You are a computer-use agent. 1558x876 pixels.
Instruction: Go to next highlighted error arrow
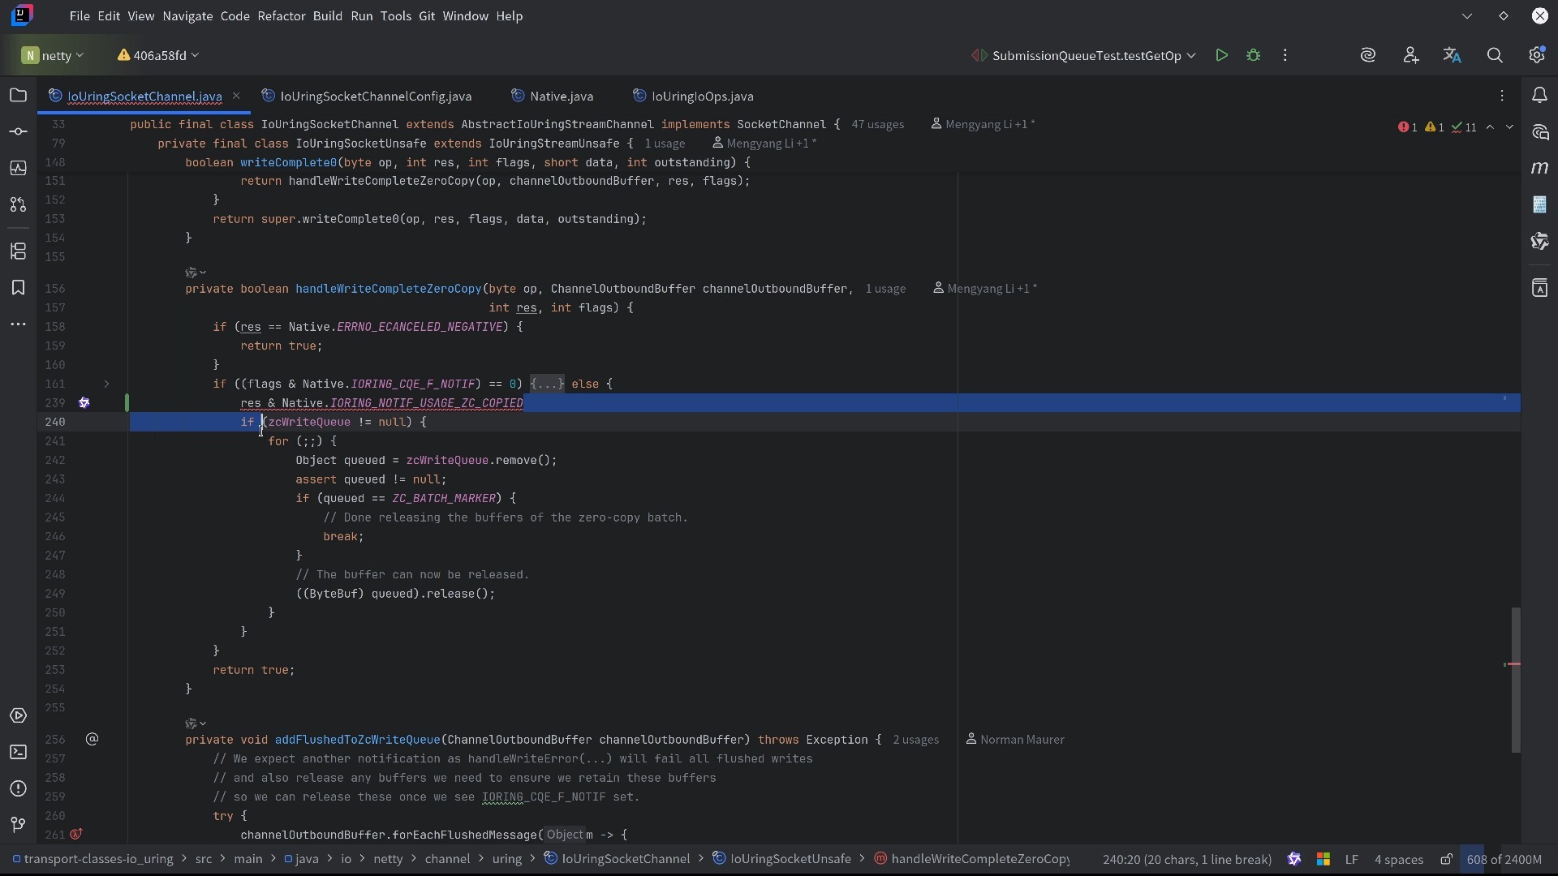click(1509, 127)
